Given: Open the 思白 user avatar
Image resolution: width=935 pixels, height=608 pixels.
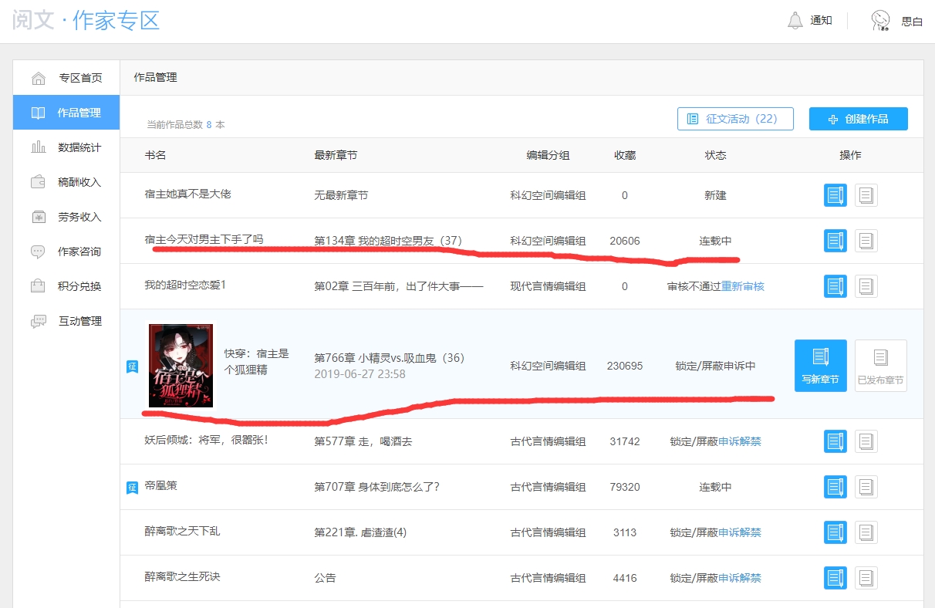Looking at the screenshot, I should (x=881, y=21).
